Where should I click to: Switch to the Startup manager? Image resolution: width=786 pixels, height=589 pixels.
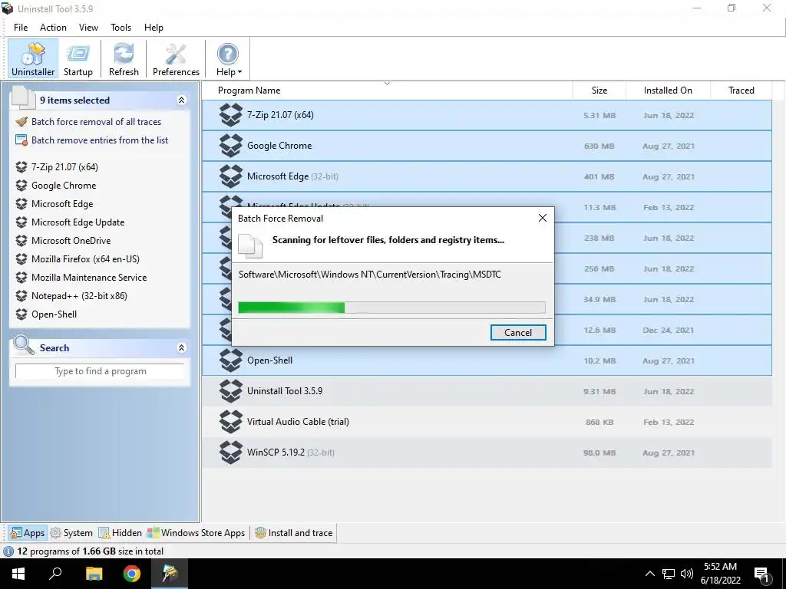click(x=78, y=58)
